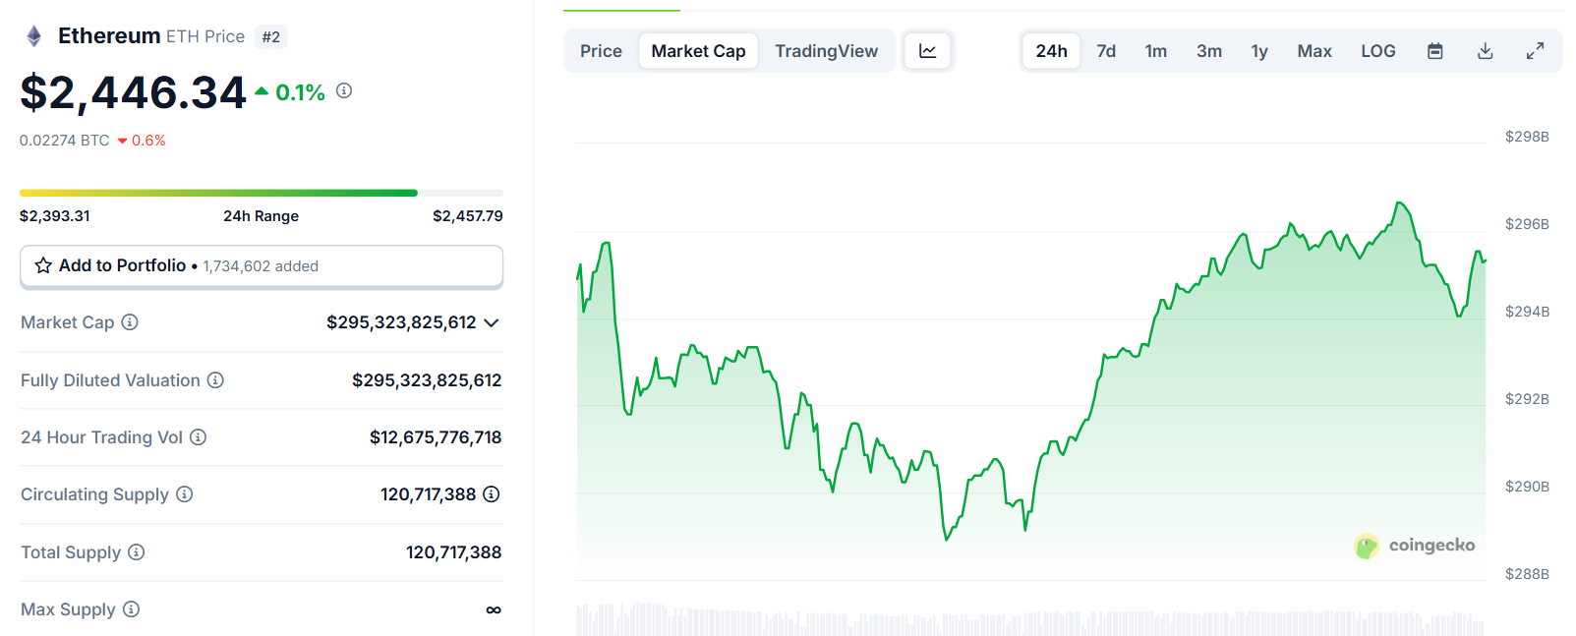Image resolution: width=1576 pixels, height=636 pixels.
Task: Download chart data icon
Action: (x=1486, y=51)
